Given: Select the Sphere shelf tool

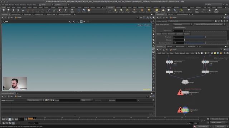Looking at the screenshot, I should point(9,10).
